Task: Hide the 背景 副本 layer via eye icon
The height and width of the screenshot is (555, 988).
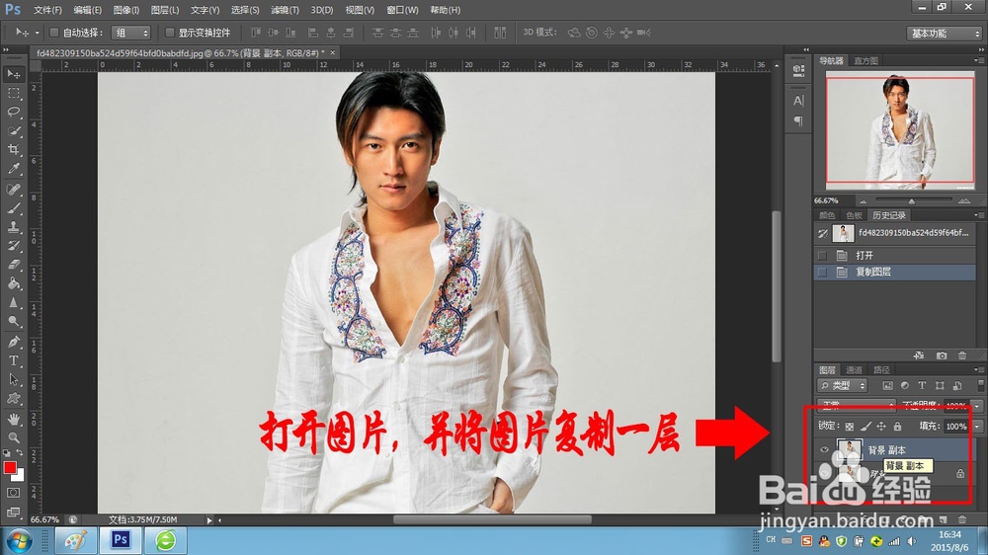Action: pos(824,449)
